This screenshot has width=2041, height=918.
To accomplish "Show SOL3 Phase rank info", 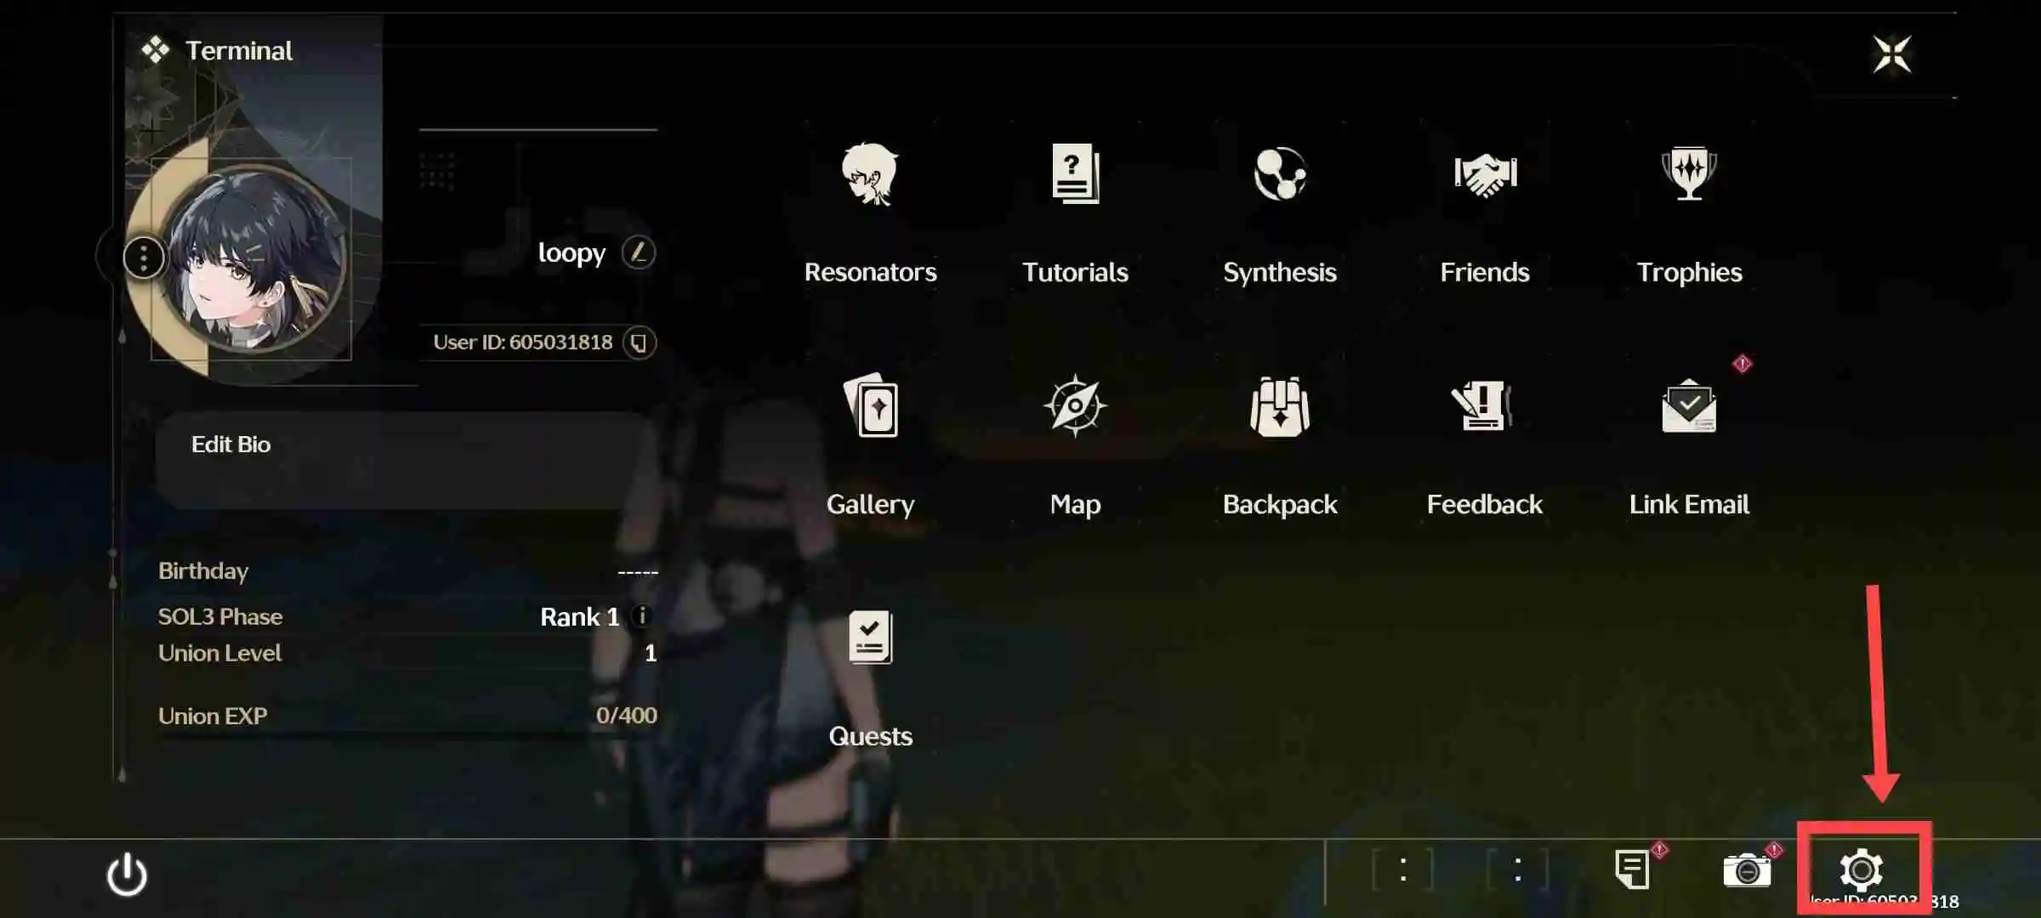I will tap(642, 616).
